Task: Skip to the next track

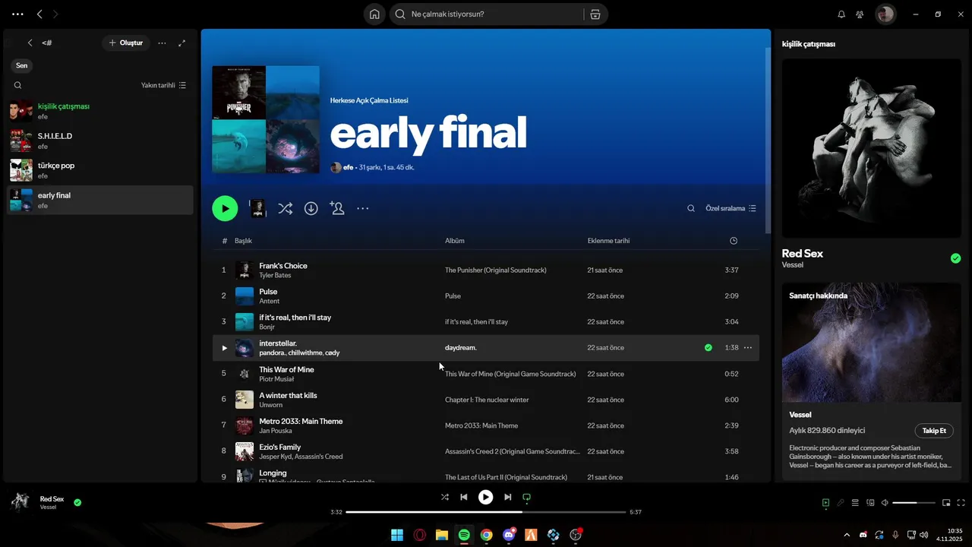Action: coord(508,497)
